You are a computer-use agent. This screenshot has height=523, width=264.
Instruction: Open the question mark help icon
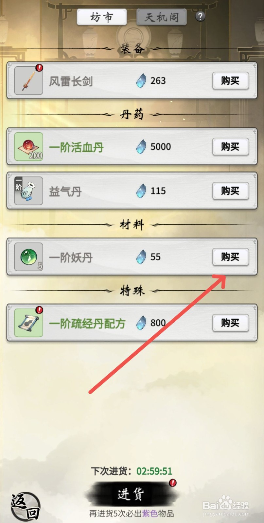[x=200, y=16]
